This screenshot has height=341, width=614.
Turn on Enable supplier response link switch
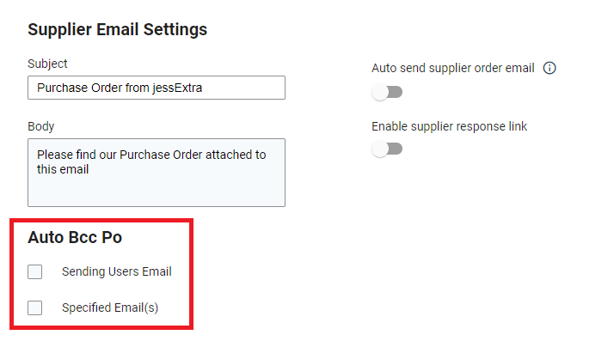click(x=387, y=149)
